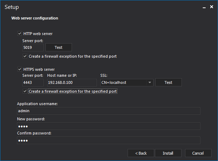This screenshot has height=161, width=218.
Task: Click the Host name or IP field
Action: point(72,82)
